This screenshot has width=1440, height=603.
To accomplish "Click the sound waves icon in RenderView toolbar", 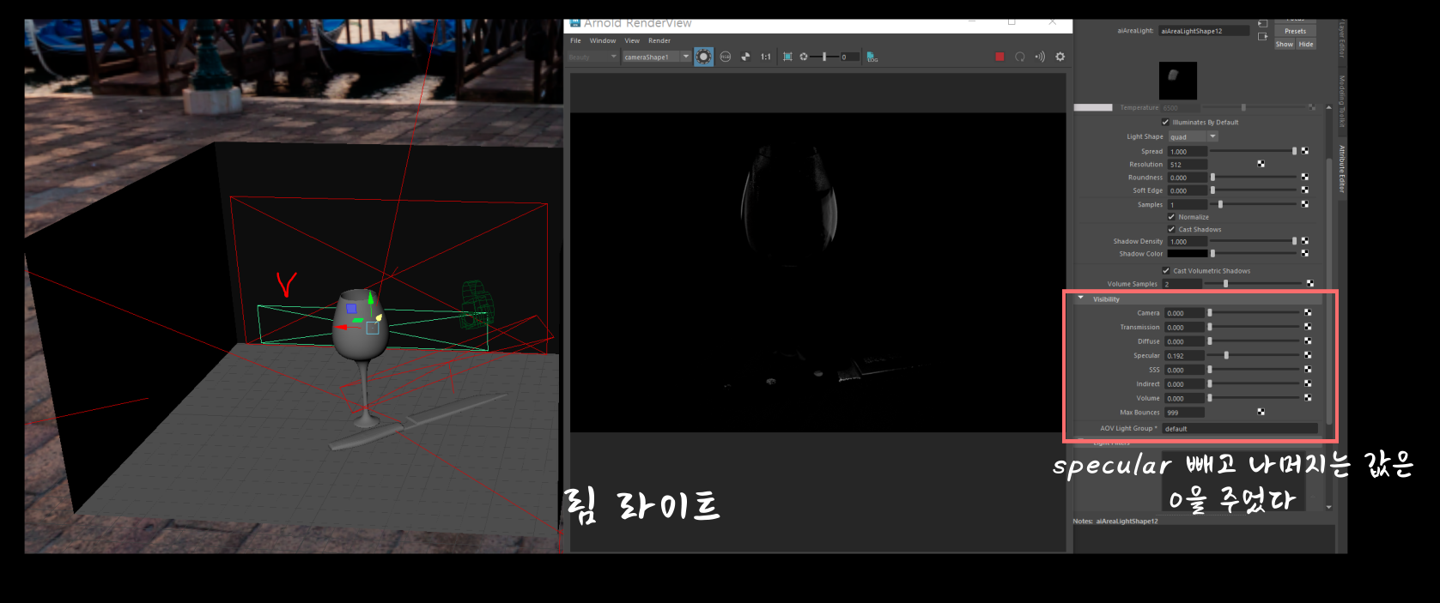I will (x=1040, y=57).
